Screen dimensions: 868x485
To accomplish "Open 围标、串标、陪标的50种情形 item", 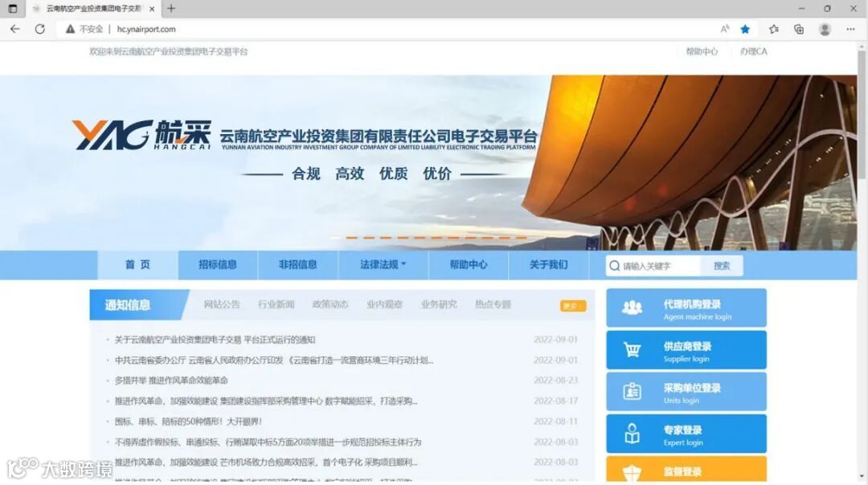I will [x=187, y=422].
